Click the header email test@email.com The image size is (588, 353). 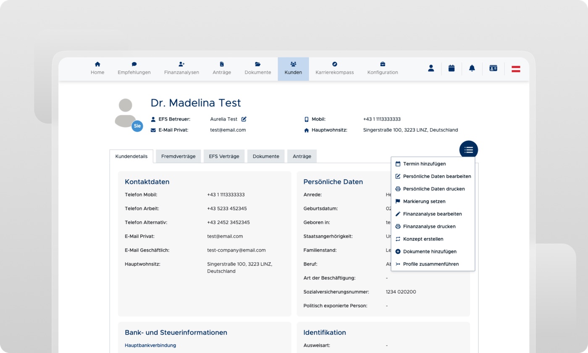(x=228, y=130)
